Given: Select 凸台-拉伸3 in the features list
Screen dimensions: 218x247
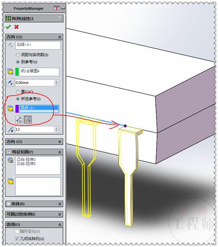Looking at the screenshot, I should pyautogui.click(x=26, y=164).
